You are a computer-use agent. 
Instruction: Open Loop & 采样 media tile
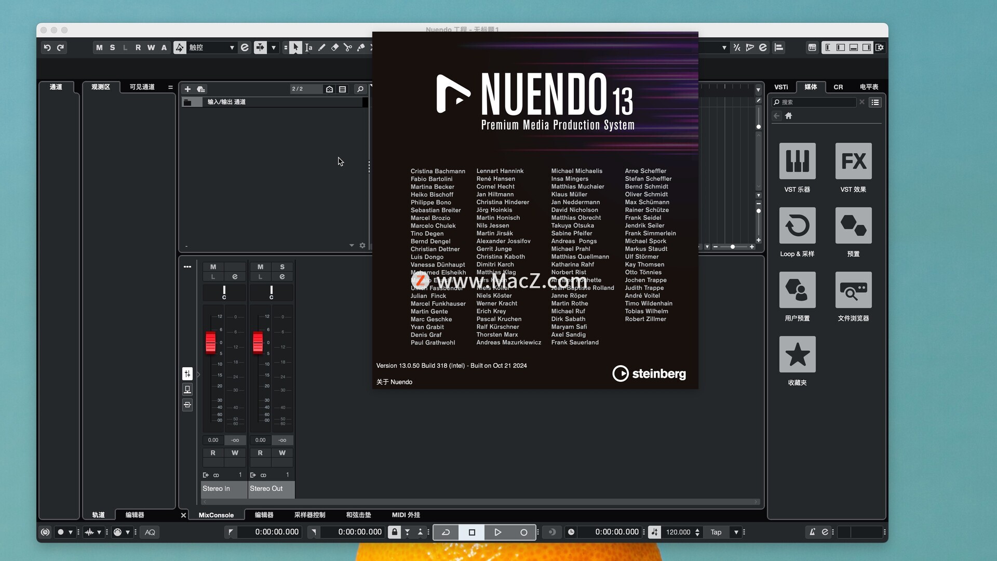click(x=797, y=225)
